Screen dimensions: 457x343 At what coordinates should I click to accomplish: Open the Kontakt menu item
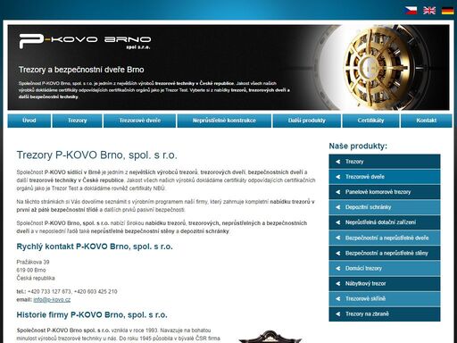pyautogui.click(x=427, y=121)
